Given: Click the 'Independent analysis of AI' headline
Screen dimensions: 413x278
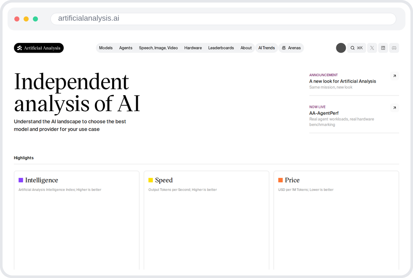Looking at the screenshot, I should click(77, 93).
